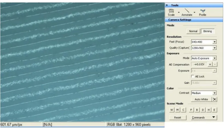
Task: Click the Reset button
Action: [178, 118]
